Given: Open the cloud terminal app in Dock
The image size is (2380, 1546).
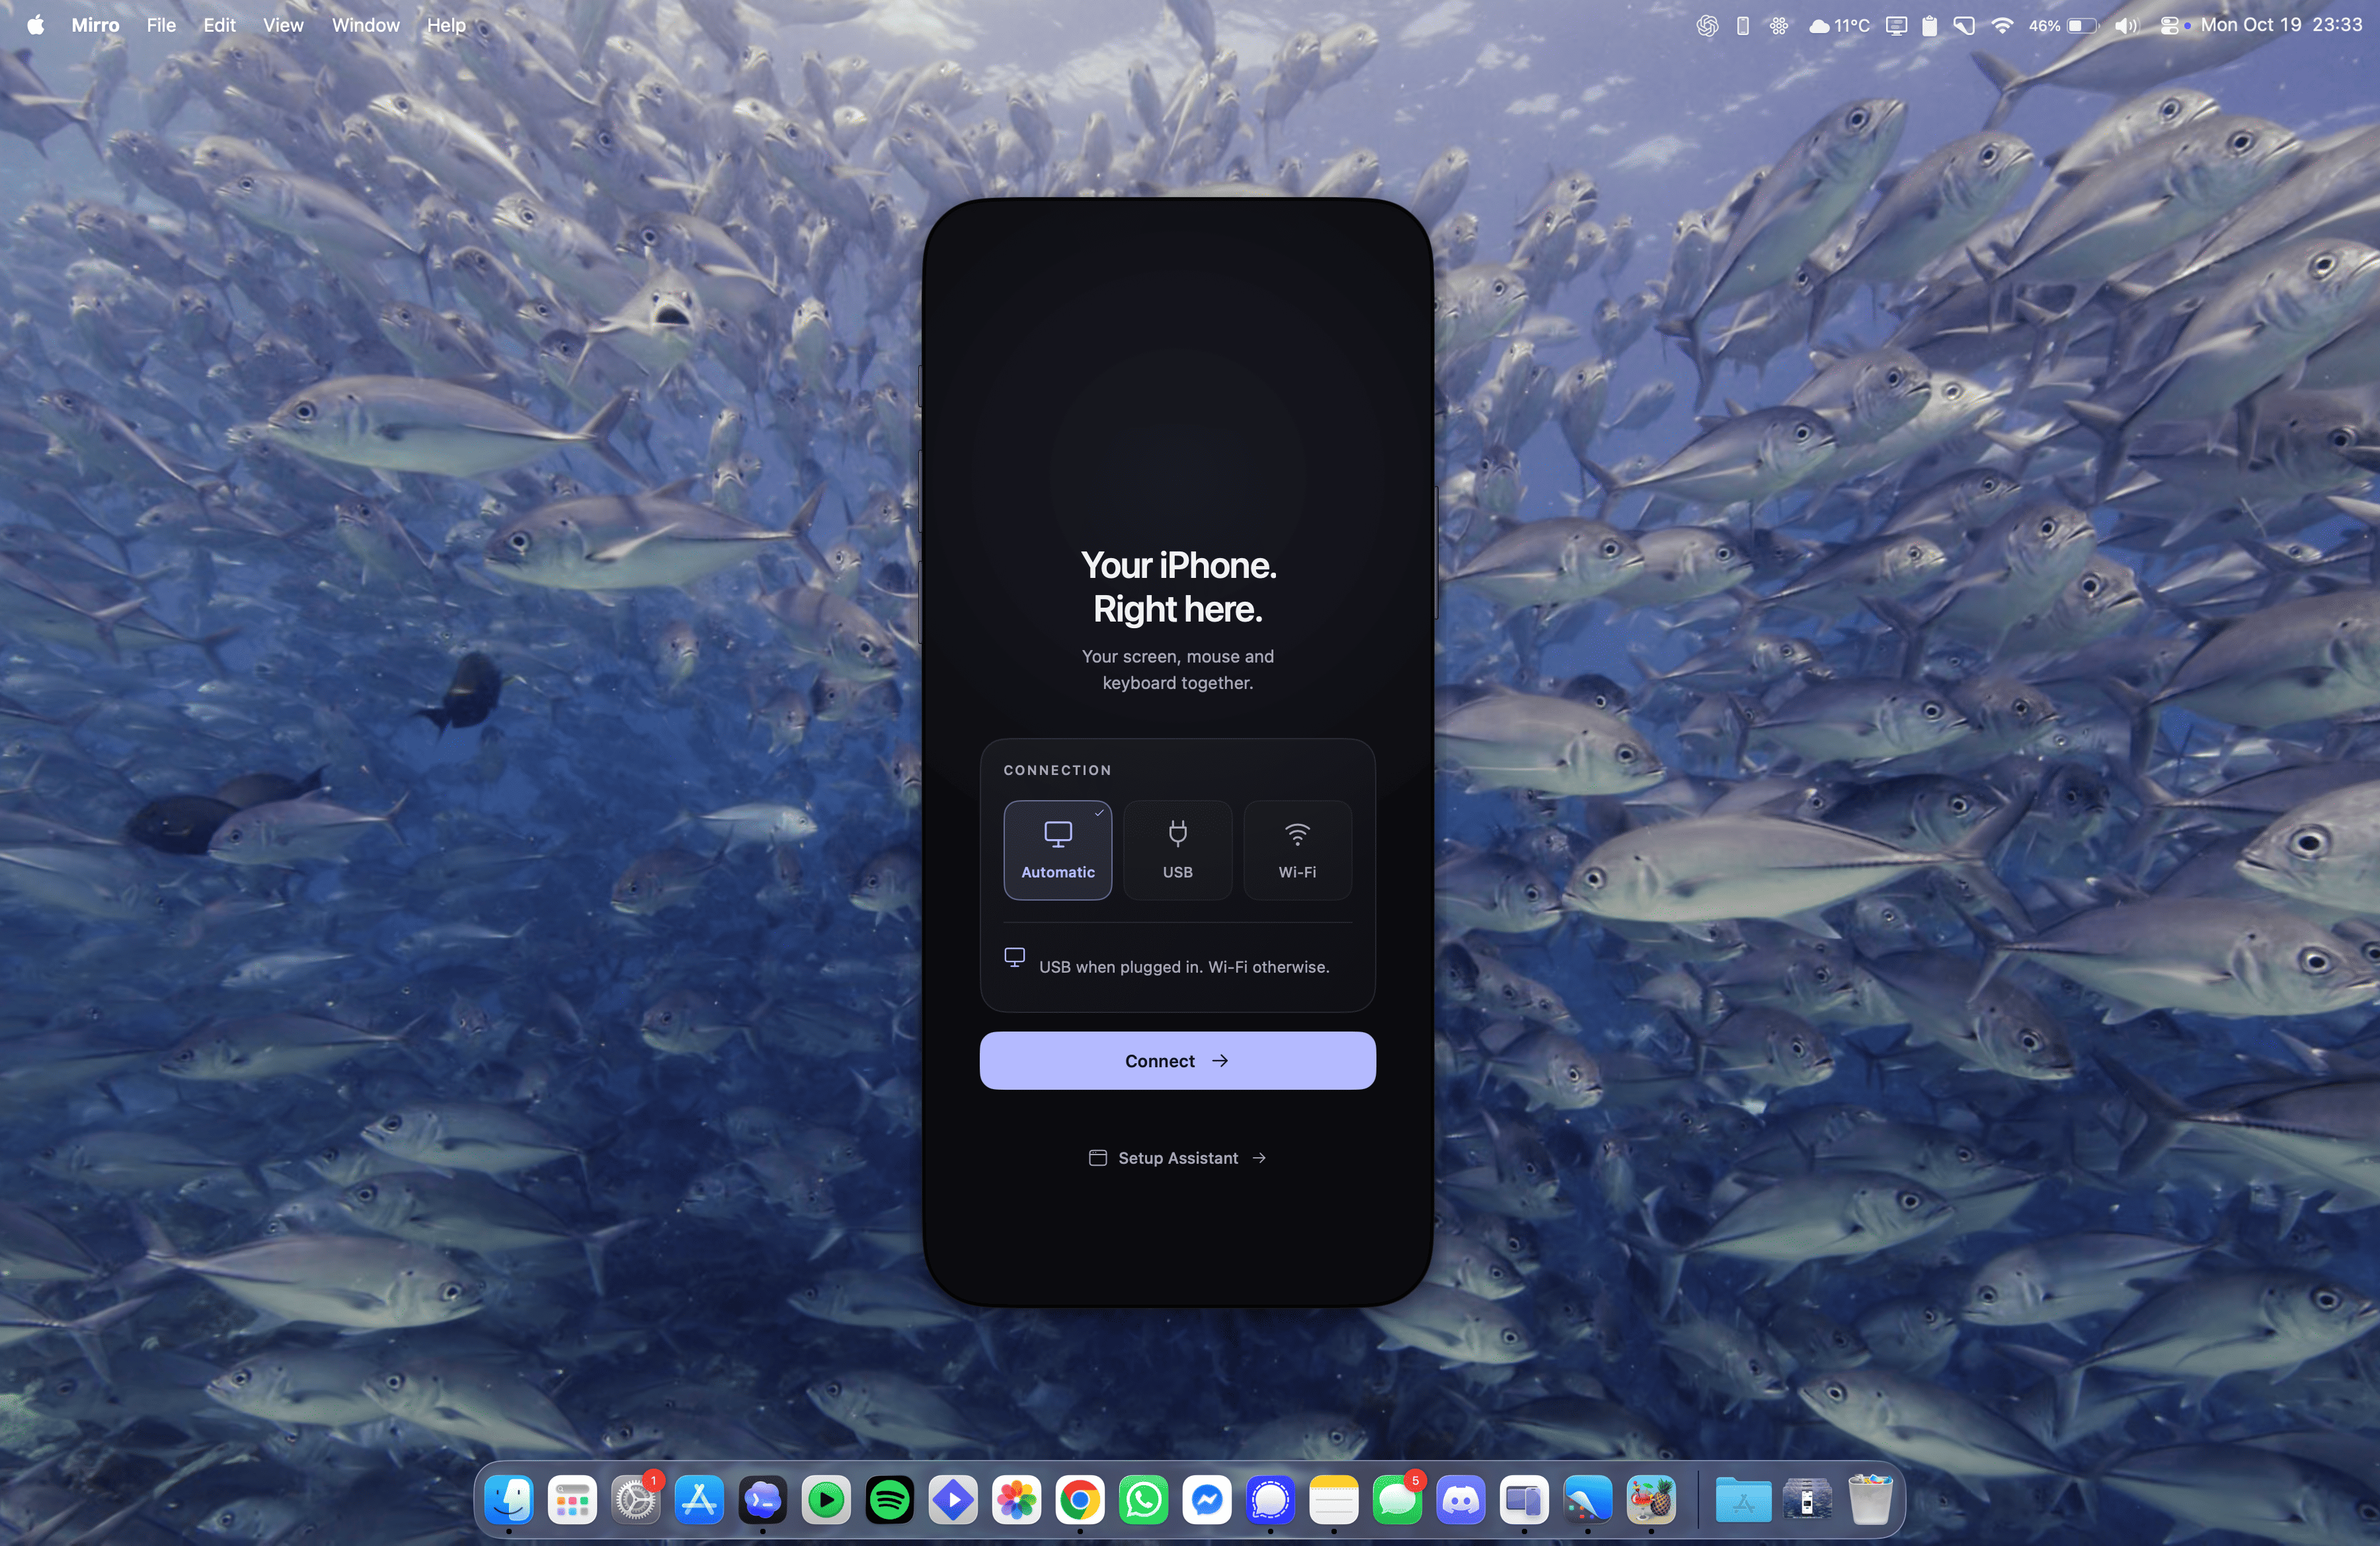Looking at the screenshot, I should 763,1499.
